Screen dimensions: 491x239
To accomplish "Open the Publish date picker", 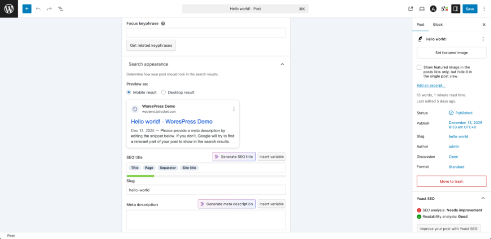I will point(465,125).
